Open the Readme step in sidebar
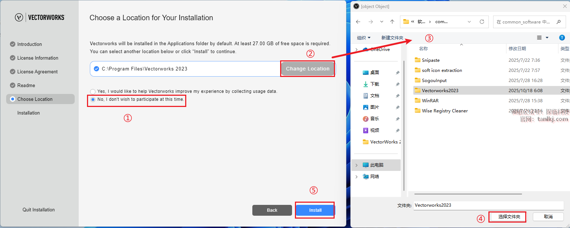 pos(26,85)
